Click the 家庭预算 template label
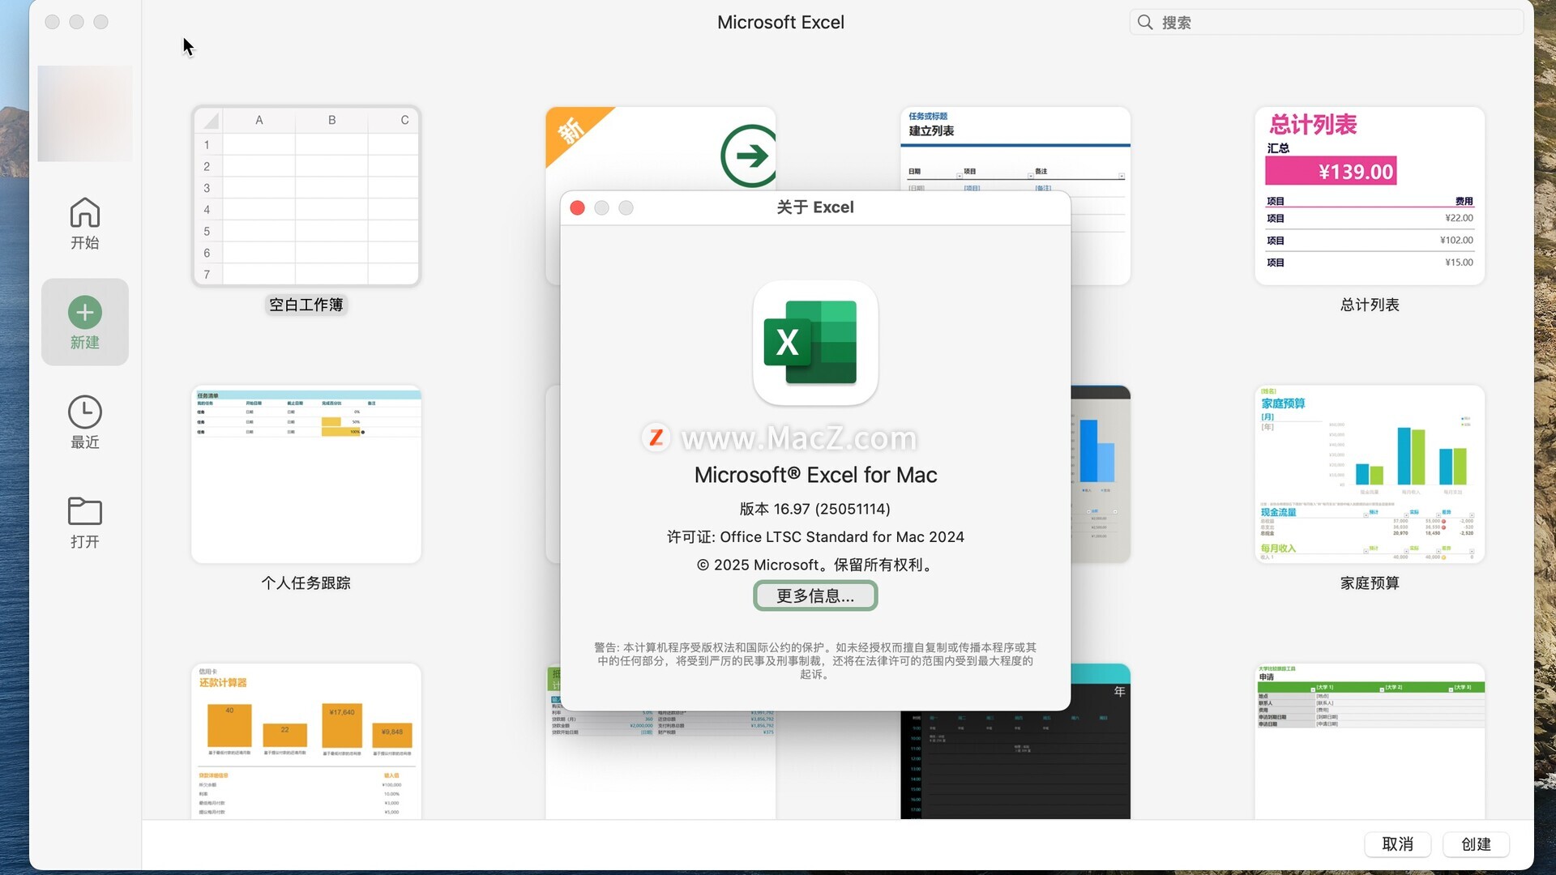The image size is (1556, 875). pos(1370,583)
